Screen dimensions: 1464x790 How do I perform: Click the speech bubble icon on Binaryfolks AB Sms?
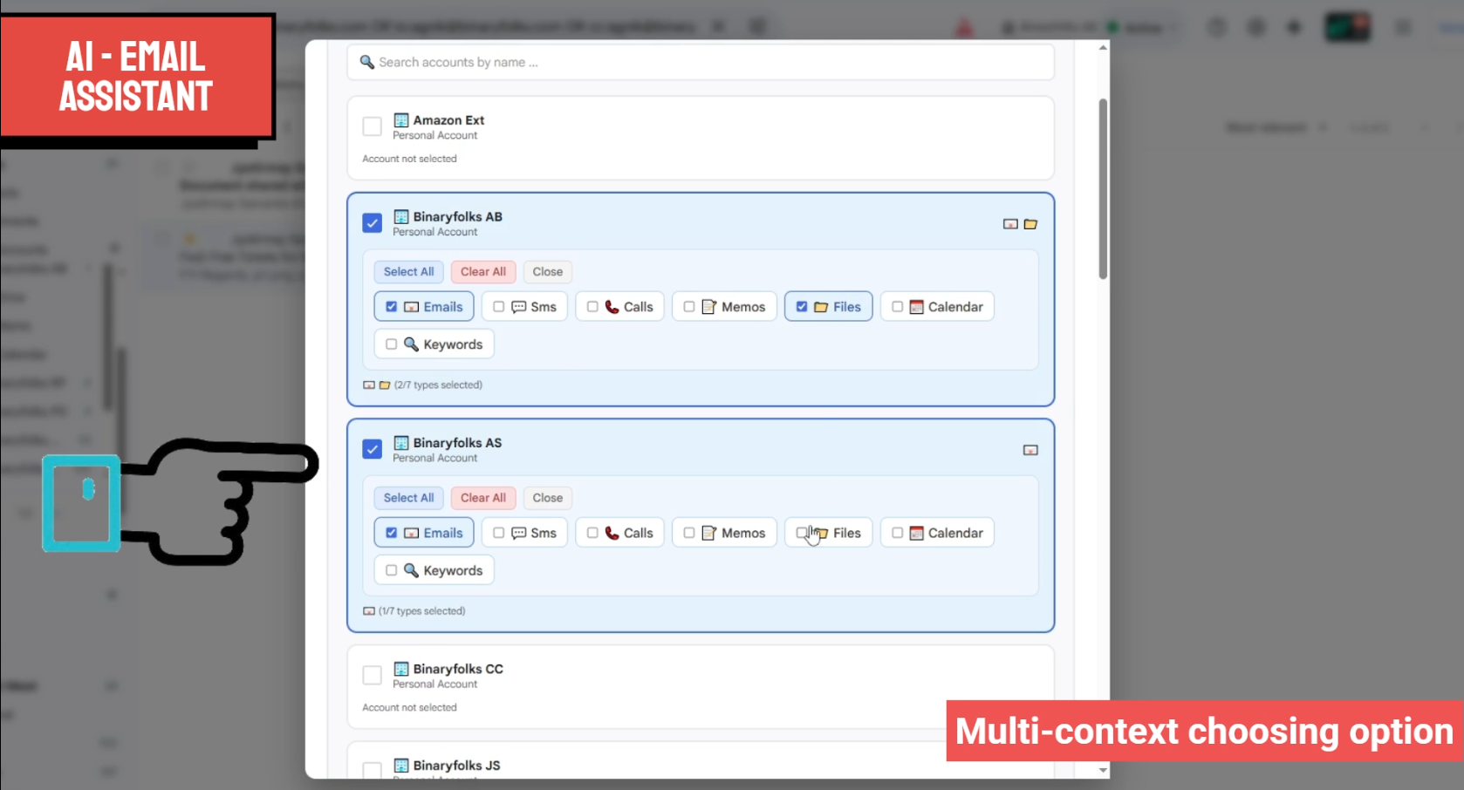pos(518,307)
